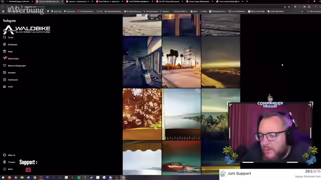Click the Windows Start button
321x180 pixels.
point(3,177)
